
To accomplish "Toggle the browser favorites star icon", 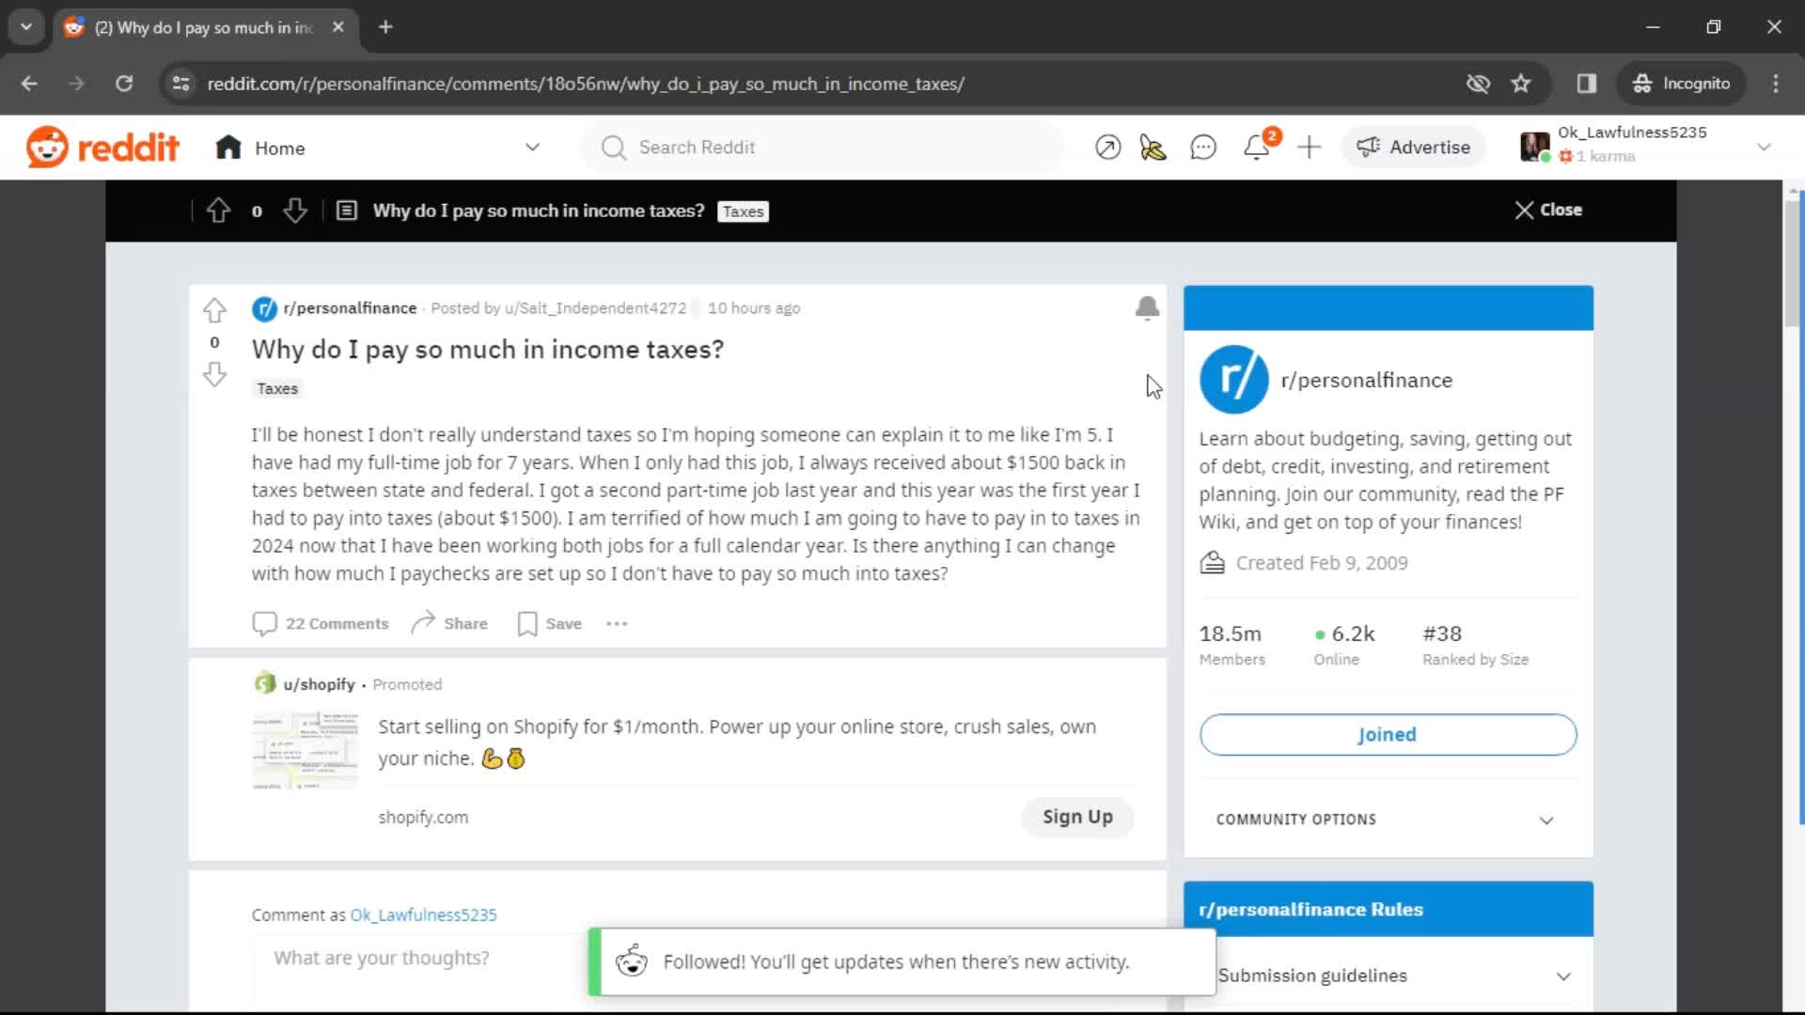I will (x=1522, y=83).
